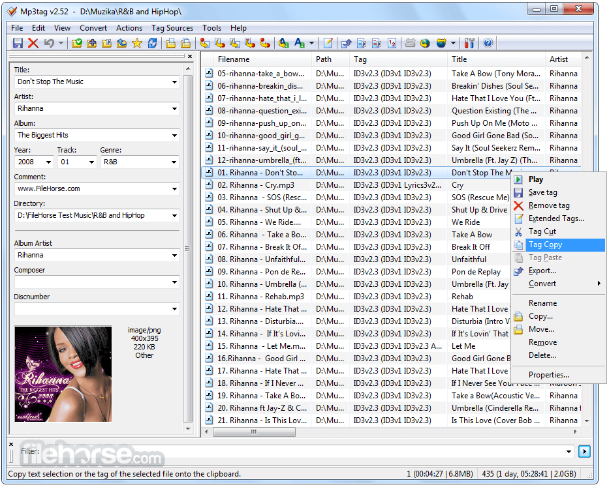Open the Genre dropdown
The height and width of the screenshot is (487, 609).
(x=174, y=162)
